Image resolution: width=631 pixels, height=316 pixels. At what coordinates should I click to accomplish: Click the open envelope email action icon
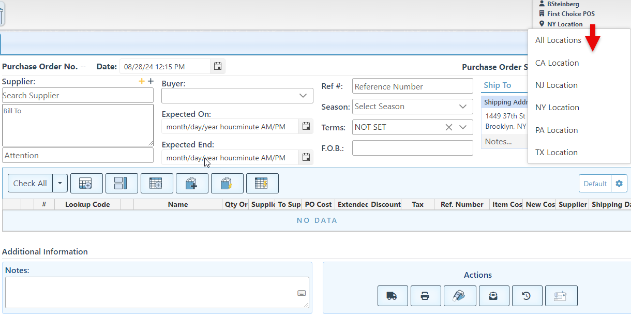(494, 296)
